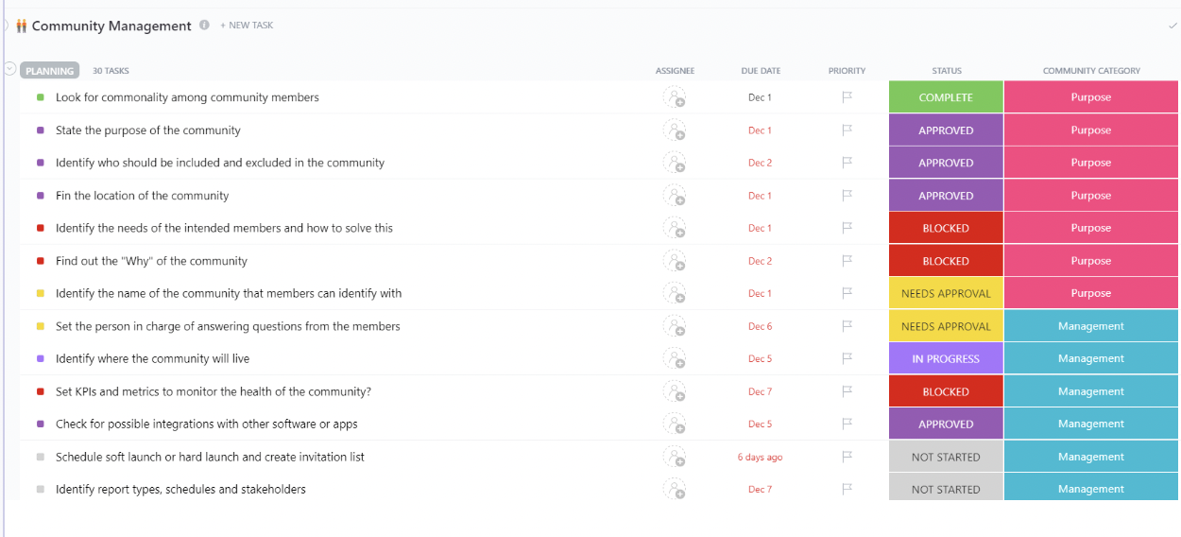Screen dimensions: 1181x537
Task: Click the priority flag for 'Find out the Why' task
Action: (847, 261)
